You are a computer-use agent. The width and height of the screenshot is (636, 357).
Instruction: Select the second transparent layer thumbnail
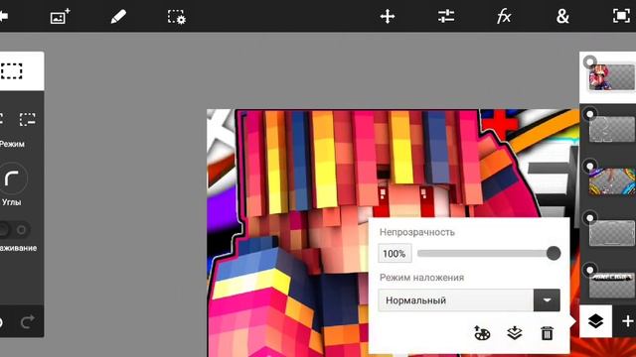[x=612, y=130]
